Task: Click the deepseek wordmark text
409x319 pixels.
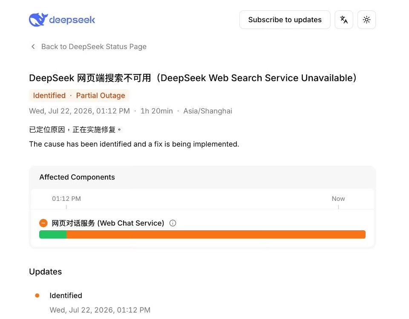Action: 72,20
